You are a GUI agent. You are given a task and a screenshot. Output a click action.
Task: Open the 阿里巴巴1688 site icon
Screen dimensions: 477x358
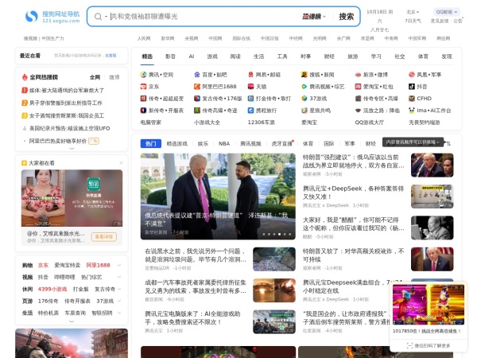197,87
